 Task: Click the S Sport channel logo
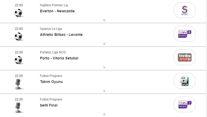(185, 10)
